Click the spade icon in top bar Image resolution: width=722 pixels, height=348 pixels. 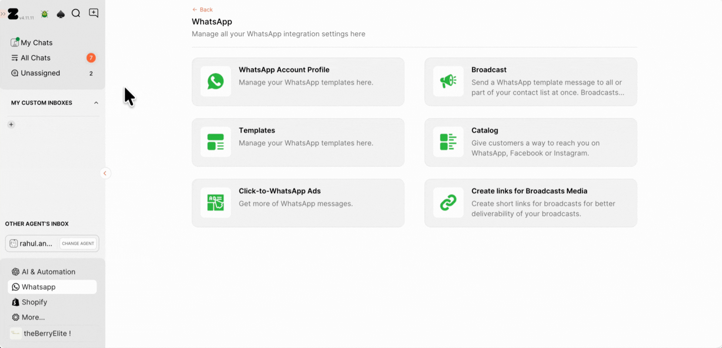coord(60,14)
